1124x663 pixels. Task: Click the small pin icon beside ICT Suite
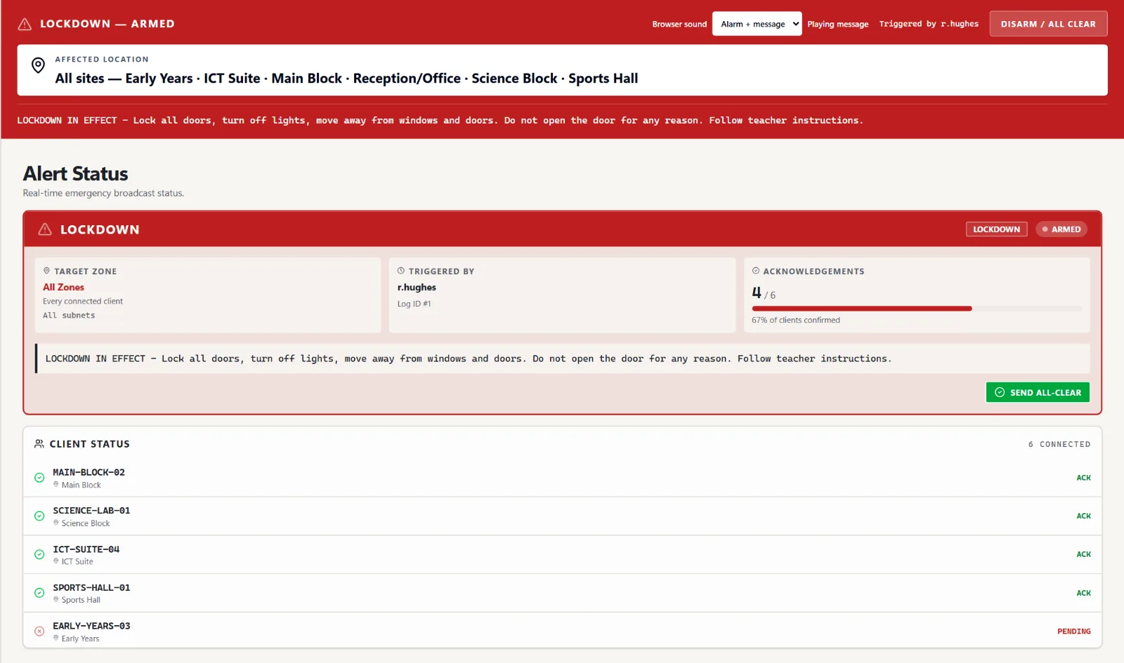coord(56,561)
